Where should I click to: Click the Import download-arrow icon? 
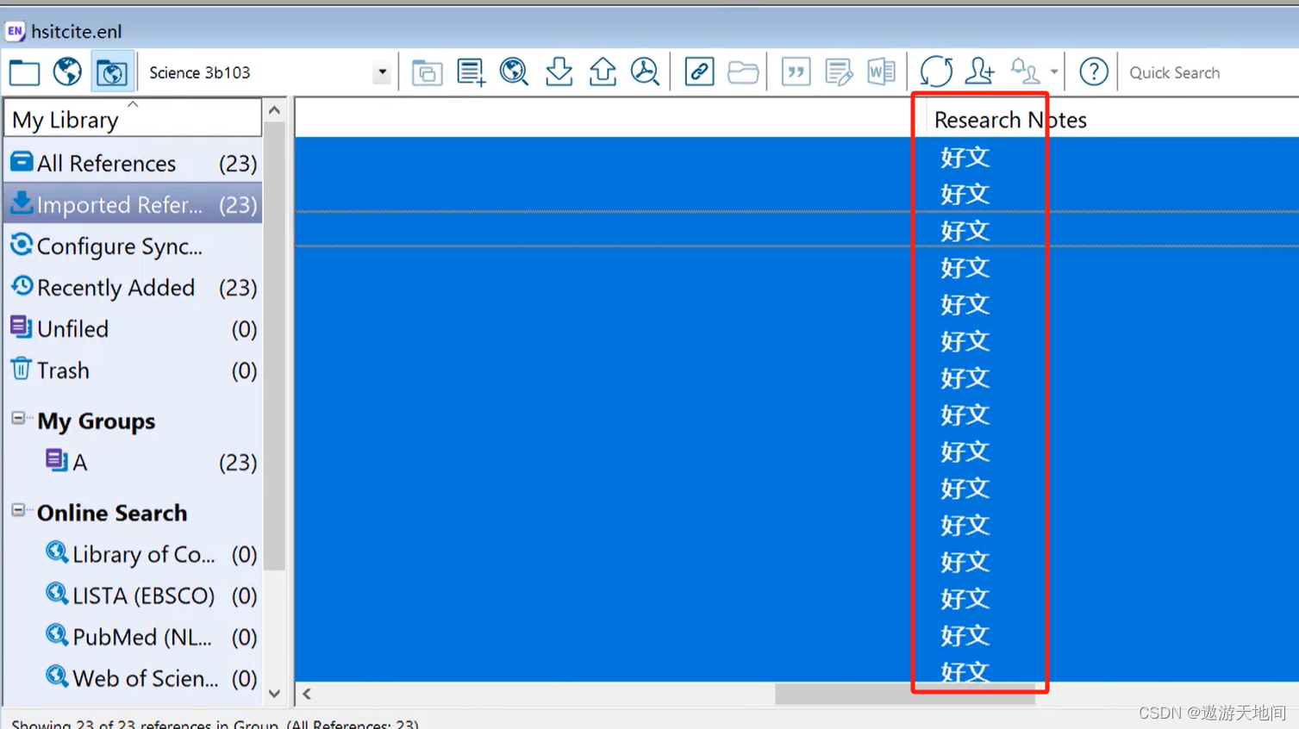pos(559,72)
